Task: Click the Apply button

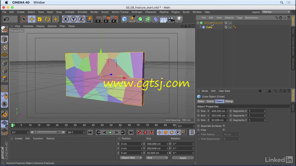Action: (x=183, y=158)
